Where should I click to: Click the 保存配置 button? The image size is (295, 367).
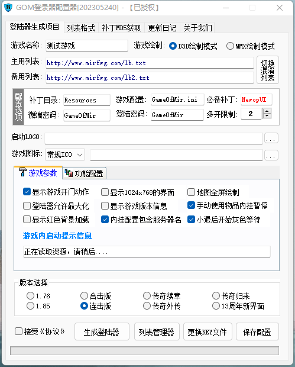pos(257,331)
